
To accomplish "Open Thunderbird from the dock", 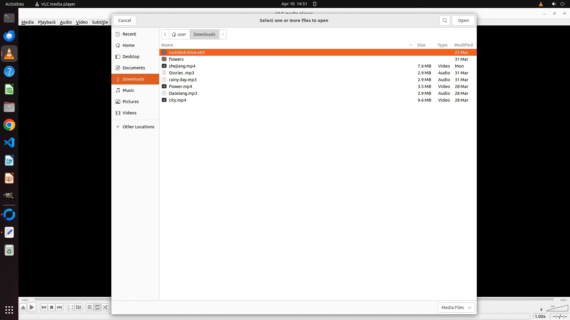I will coord(9,36).
